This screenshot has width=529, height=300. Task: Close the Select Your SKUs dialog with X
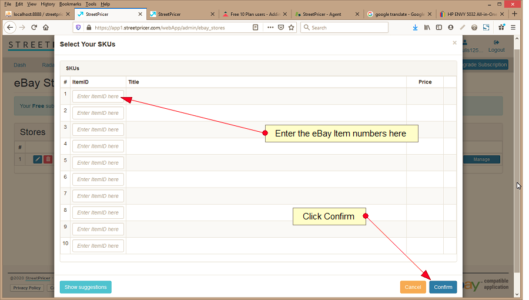[454, 43]
